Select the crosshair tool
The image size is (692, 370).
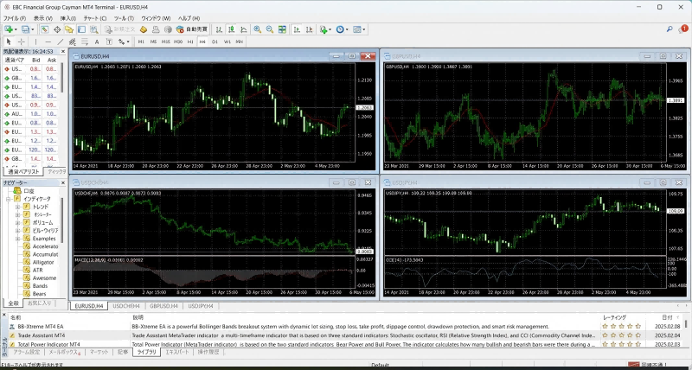click(x=21, y=41)
